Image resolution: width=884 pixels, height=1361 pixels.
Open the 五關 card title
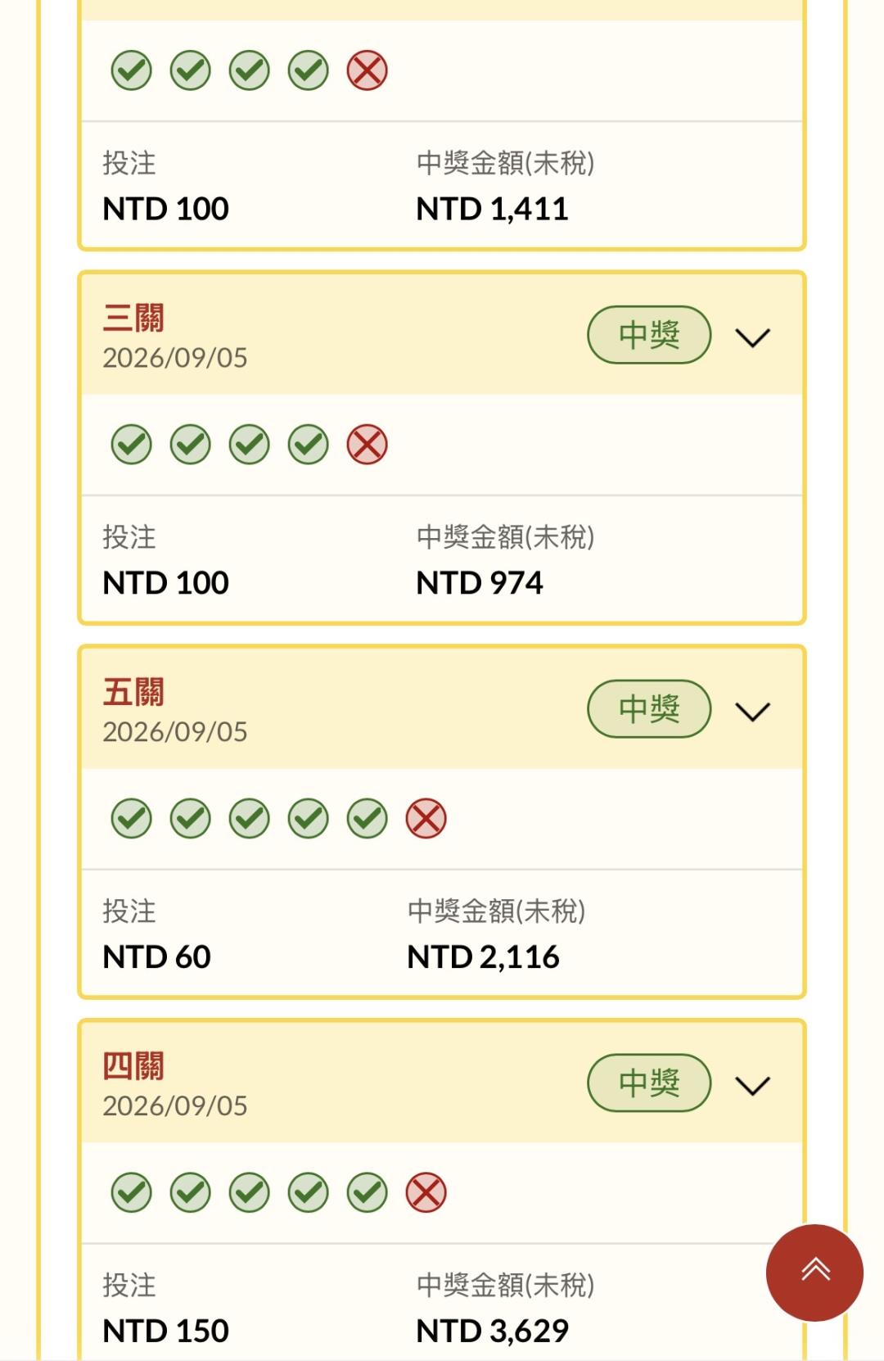133,692
